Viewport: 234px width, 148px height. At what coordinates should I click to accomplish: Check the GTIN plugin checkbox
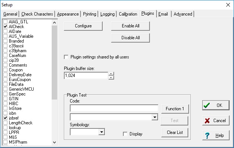5,99
